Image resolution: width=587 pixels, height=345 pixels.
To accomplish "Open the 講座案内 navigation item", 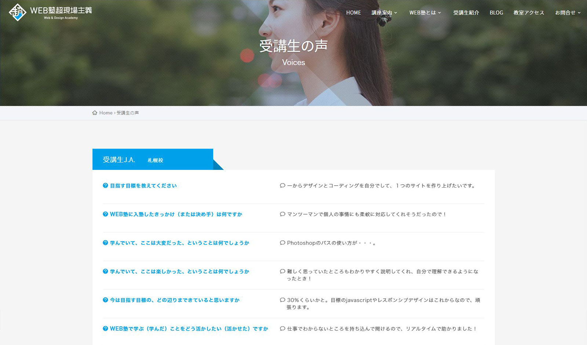I will pyautogui.click(x=382, y=12).
